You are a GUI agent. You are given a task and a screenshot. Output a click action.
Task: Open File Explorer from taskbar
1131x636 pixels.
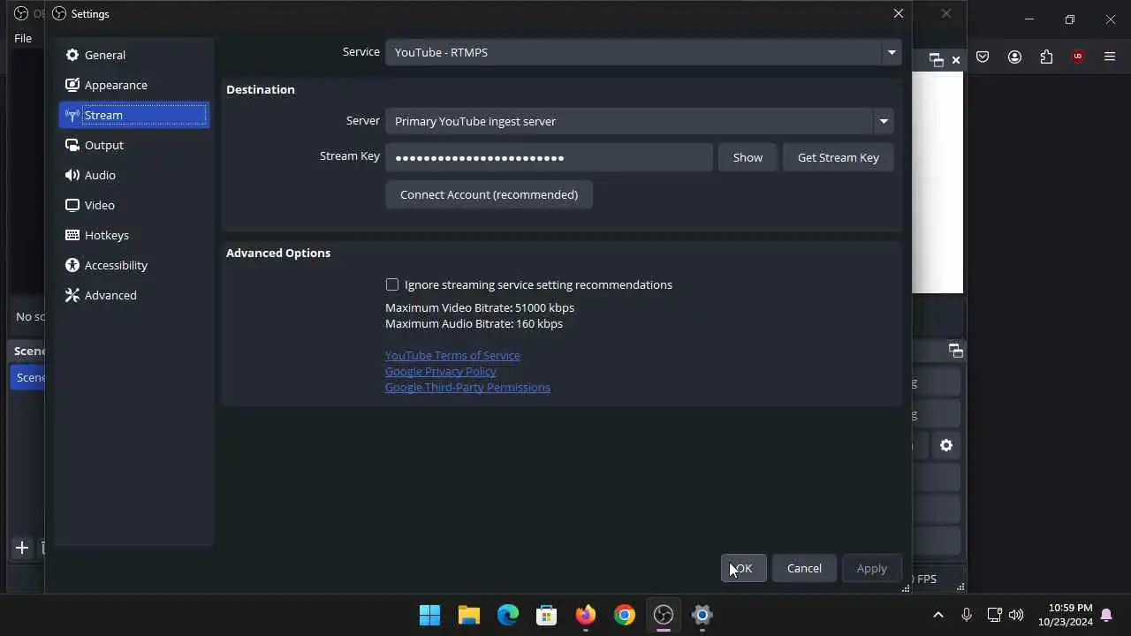[468, 615]
